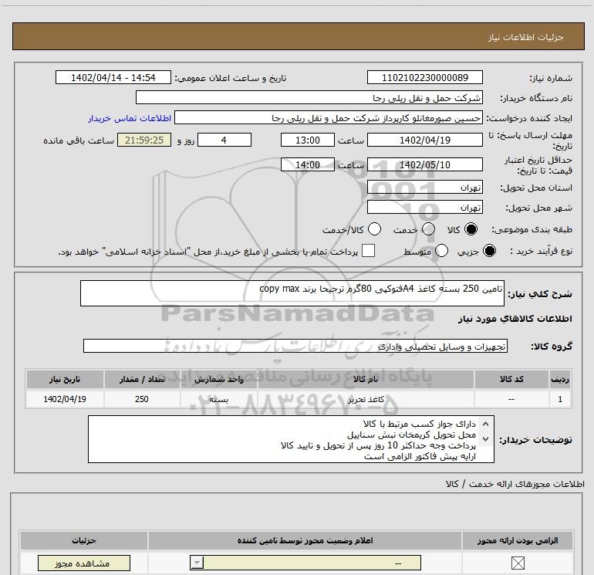This screenshot has width=594, height=575.
Task: Click the بسته unit cell
Action: (x=218, y=399)
